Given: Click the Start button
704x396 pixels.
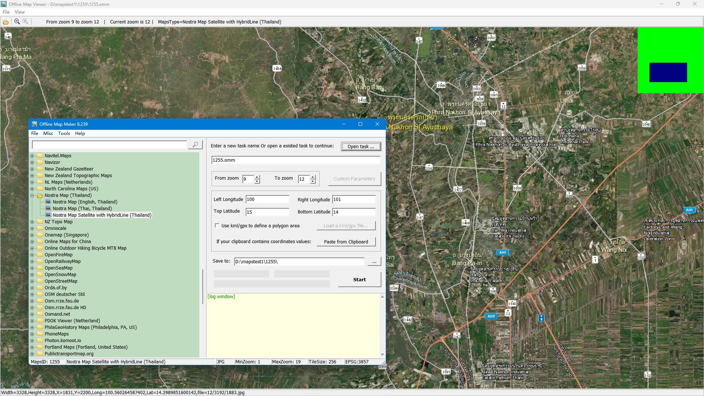Looking at the screenshot, I should (359, 279).
